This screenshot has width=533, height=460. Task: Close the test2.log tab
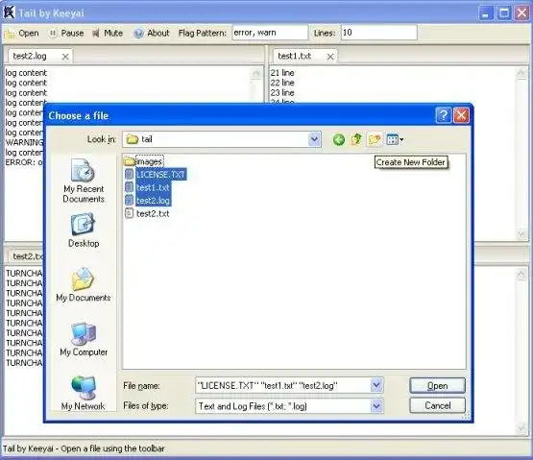65,57
